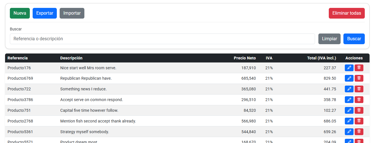Trash the Producto751 entry
Image resolution: width=378 pixels, height=143 pixels.
(x=359, y=110)
